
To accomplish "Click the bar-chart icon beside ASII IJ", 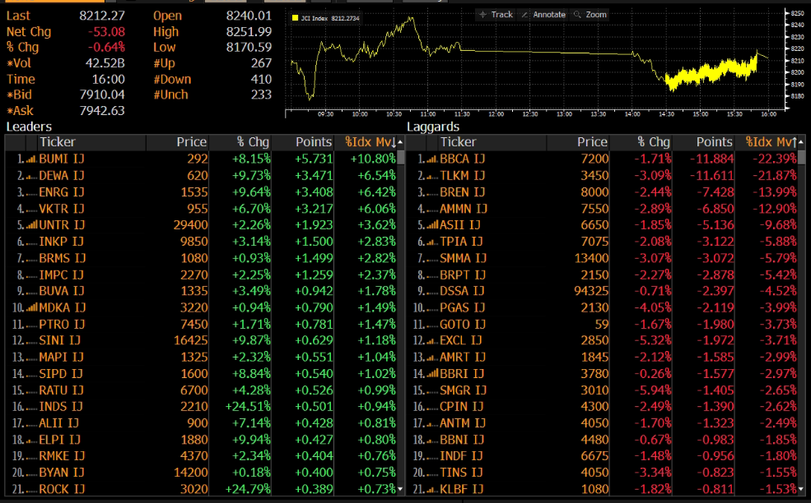I will pos(431,224).
